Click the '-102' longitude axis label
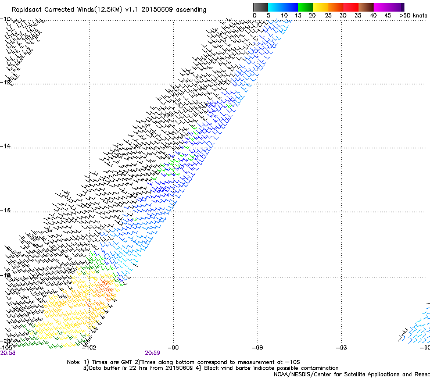 click(x=89, y=348)
